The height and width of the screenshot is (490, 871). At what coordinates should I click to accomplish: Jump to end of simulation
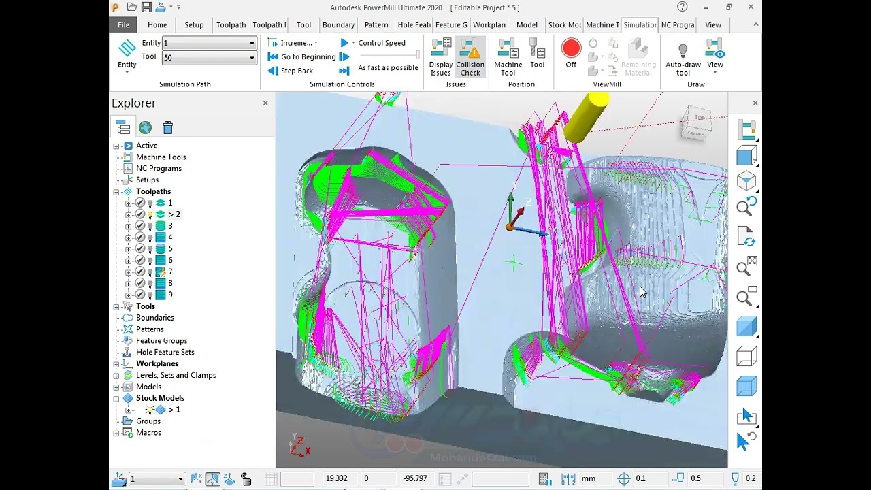344,71
